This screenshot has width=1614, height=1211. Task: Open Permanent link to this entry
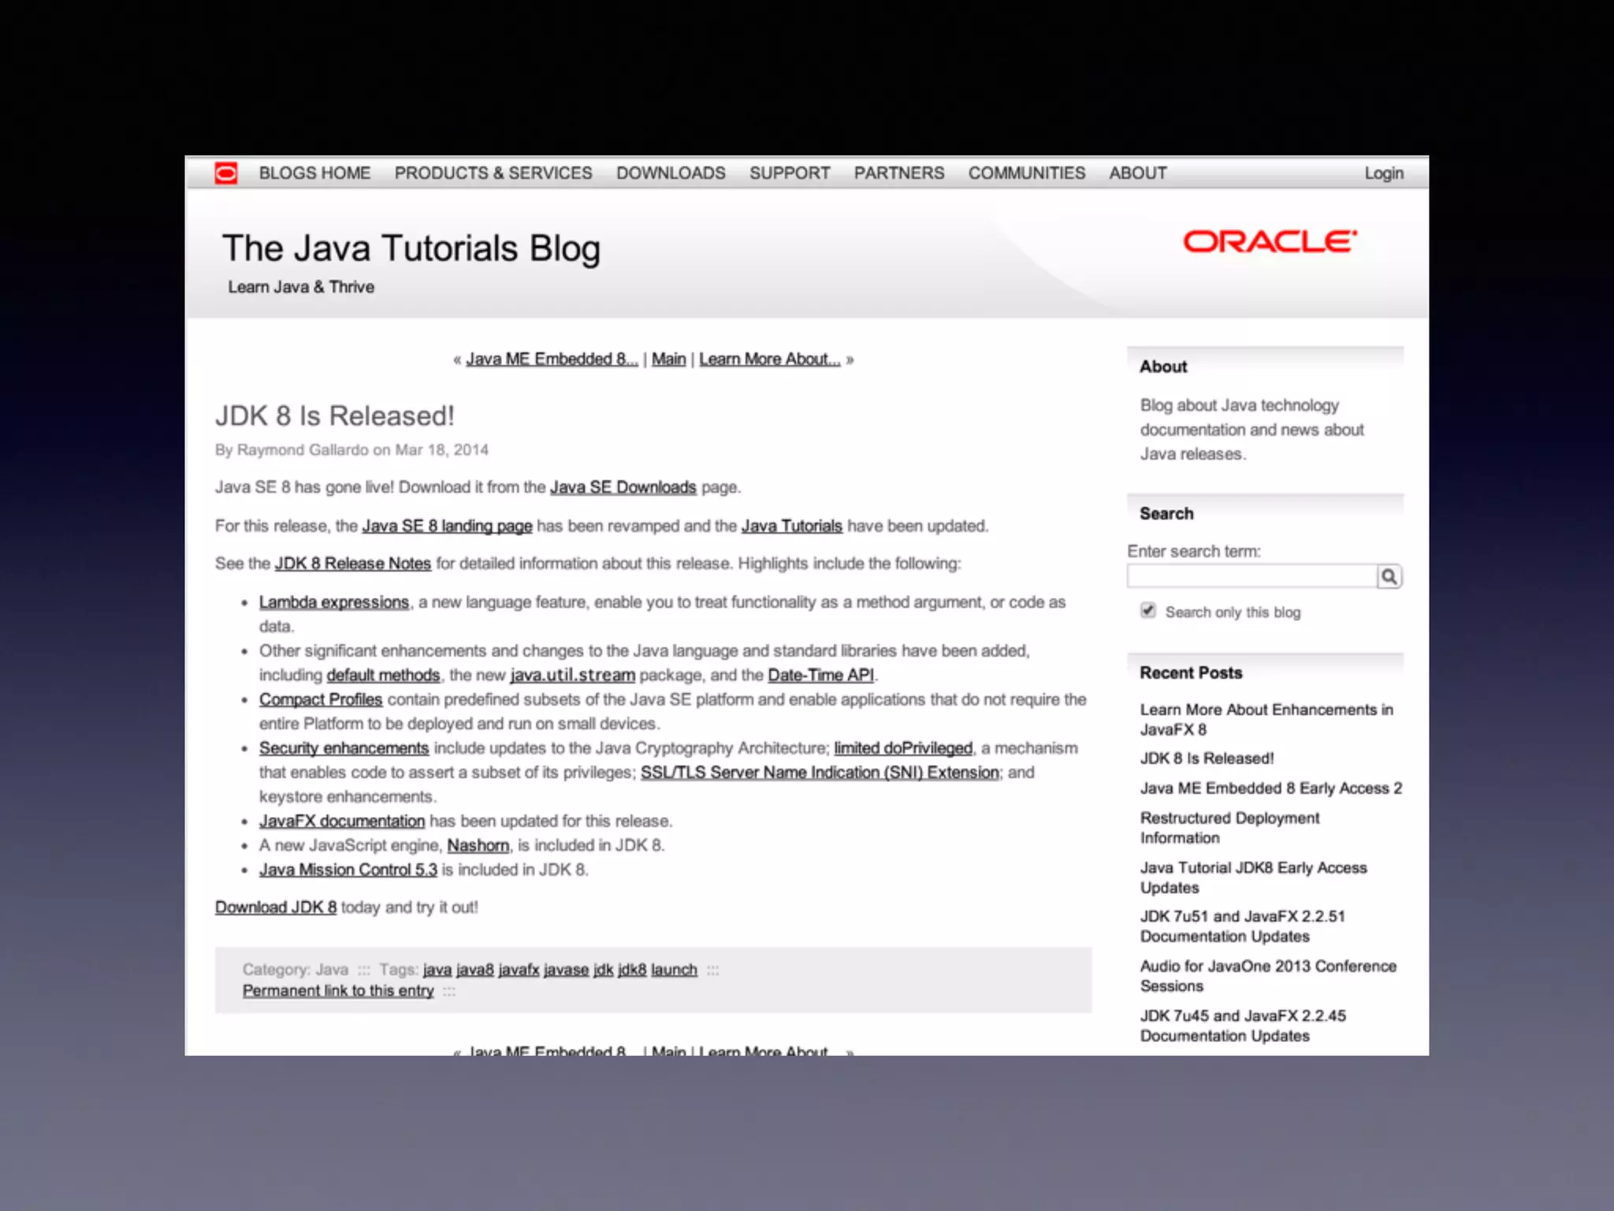[x=338, y=991]
